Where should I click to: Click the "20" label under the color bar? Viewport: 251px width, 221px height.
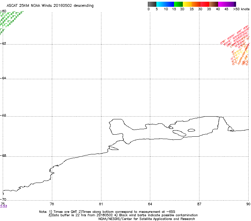182,9
